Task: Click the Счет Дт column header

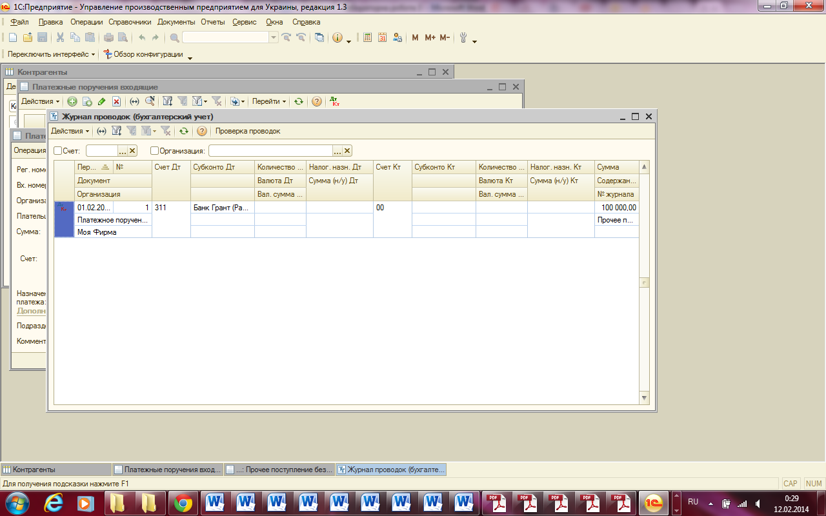Action: click(x=171, y=181)
